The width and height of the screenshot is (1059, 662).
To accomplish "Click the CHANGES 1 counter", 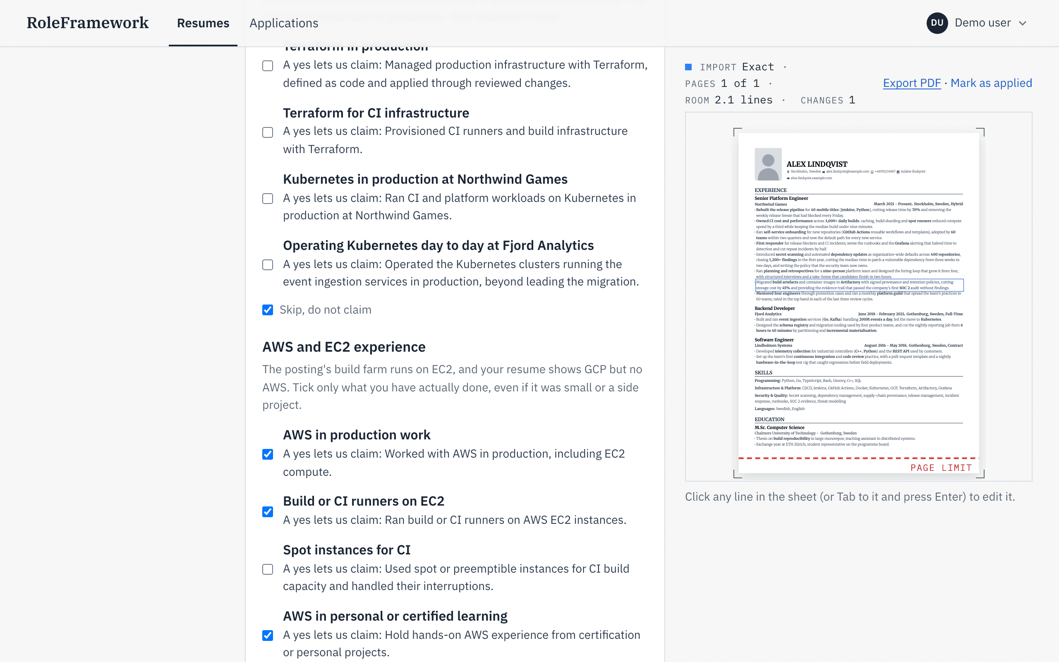I will (x=827, y=100).
